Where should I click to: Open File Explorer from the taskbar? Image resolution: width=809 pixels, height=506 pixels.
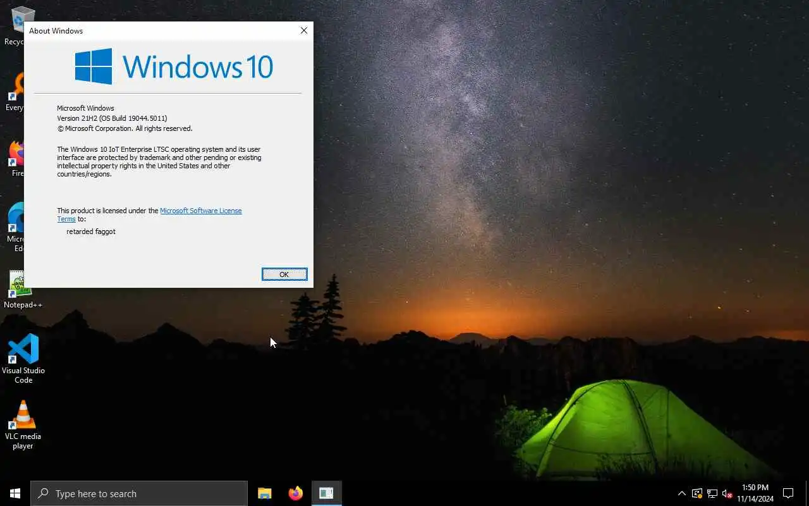coord(265,493)
